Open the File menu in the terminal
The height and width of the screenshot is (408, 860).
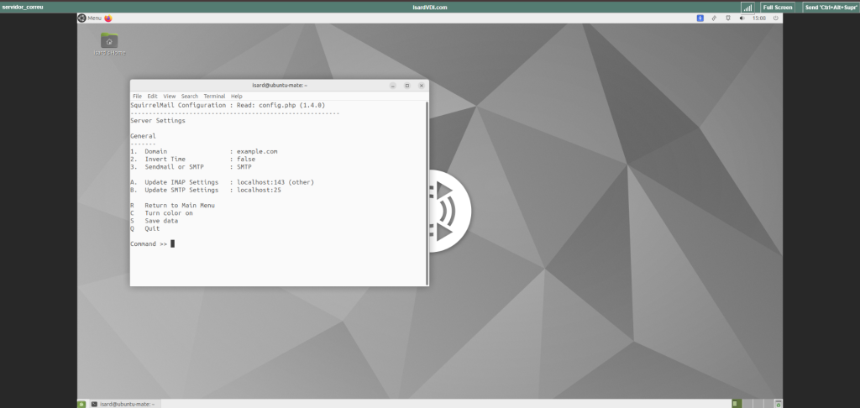tap(137, 96)
